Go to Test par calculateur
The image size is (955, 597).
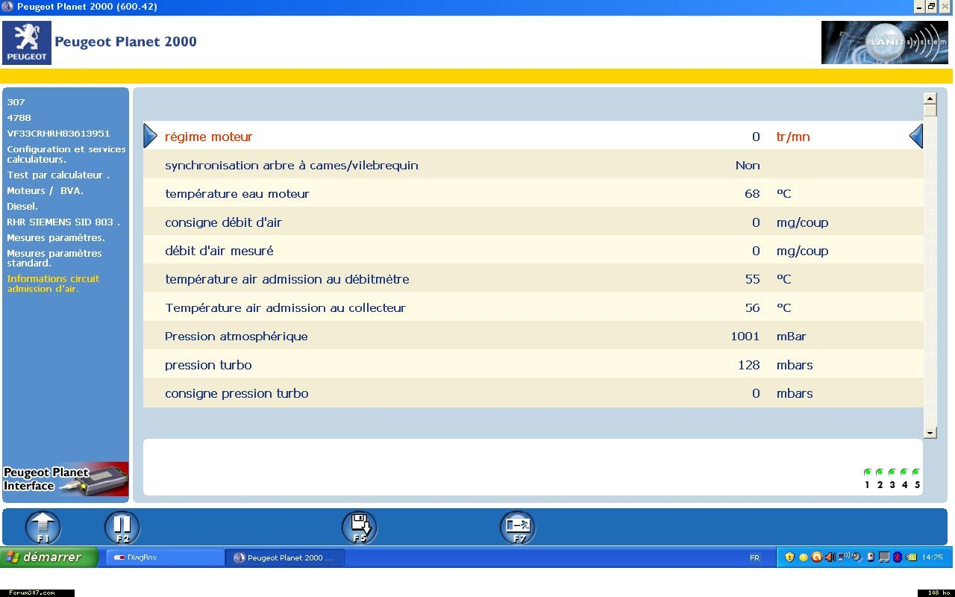pyautogui.click(x=58, y=175)
